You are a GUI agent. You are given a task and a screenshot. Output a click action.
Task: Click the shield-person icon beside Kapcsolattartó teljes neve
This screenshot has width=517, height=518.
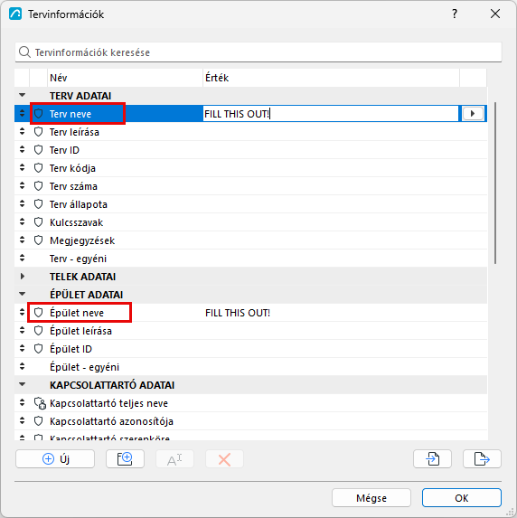[40, 403]
